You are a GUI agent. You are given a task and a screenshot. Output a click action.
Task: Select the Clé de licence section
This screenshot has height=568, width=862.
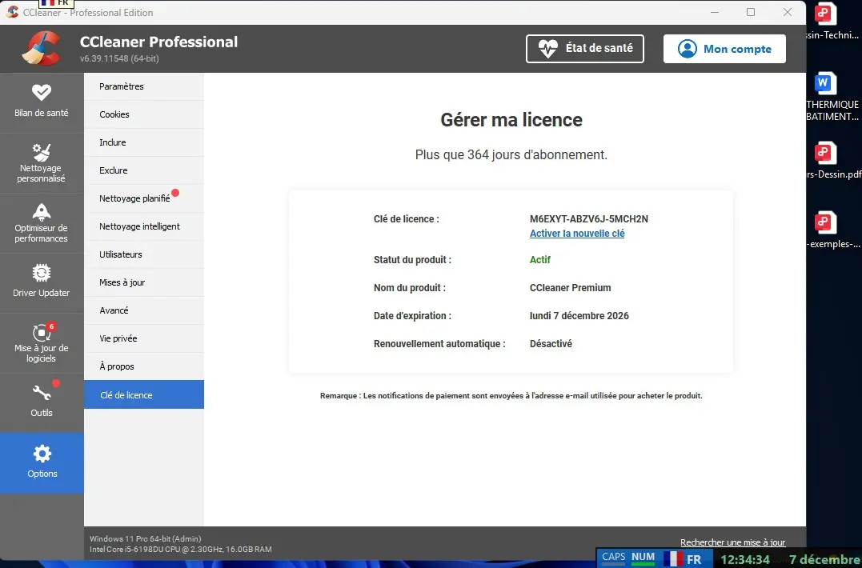(x=144, y=394)
